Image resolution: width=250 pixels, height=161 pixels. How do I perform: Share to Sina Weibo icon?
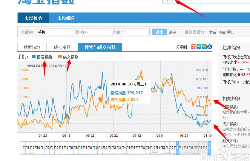(x=194, y=47)
